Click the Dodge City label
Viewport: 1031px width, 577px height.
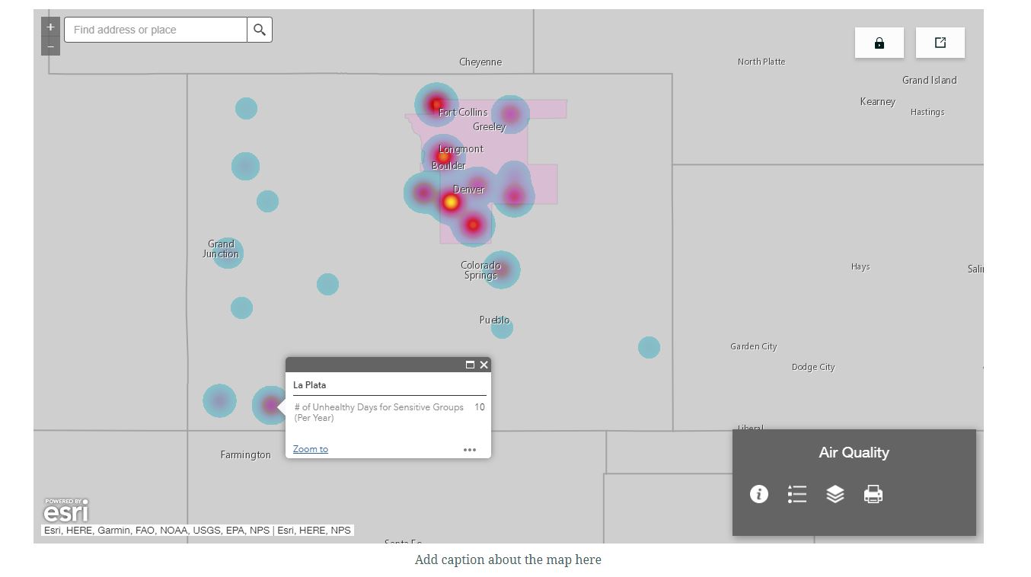tap(813, 367)
